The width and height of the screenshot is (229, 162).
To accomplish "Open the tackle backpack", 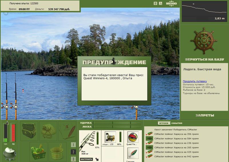I will 29,130.
